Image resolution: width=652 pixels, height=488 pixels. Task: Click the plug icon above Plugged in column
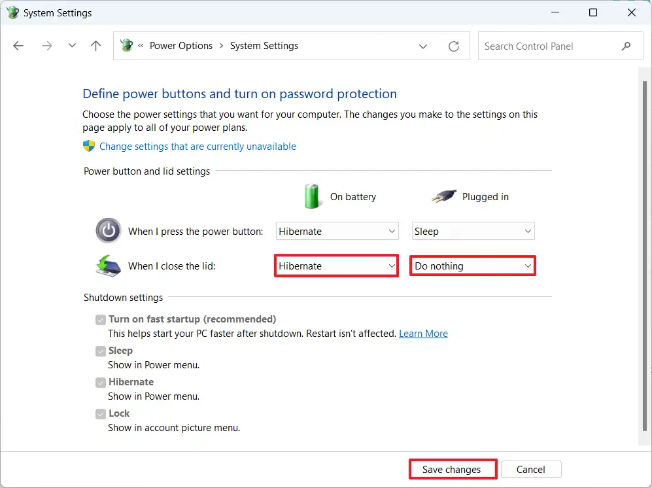(x=443, y=196)
